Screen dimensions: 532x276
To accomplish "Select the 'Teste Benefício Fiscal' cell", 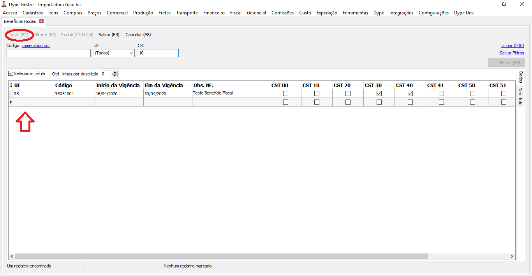I will click(231, 93).
